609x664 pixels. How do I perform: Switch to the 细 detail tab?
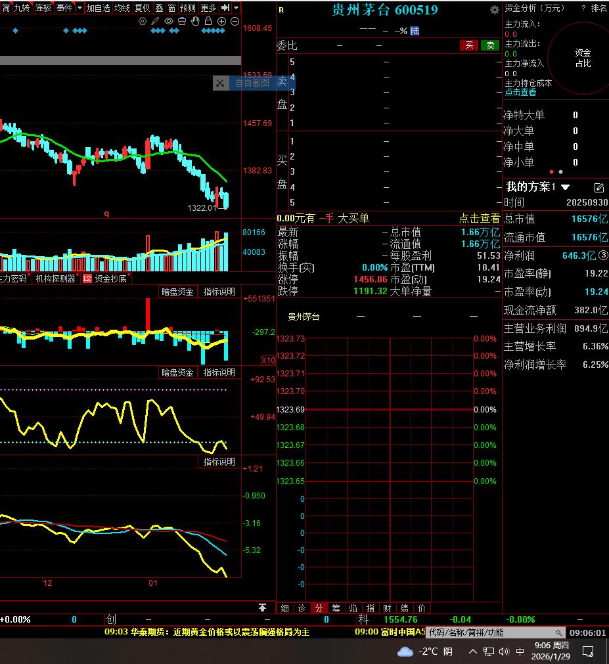(285, 608)
